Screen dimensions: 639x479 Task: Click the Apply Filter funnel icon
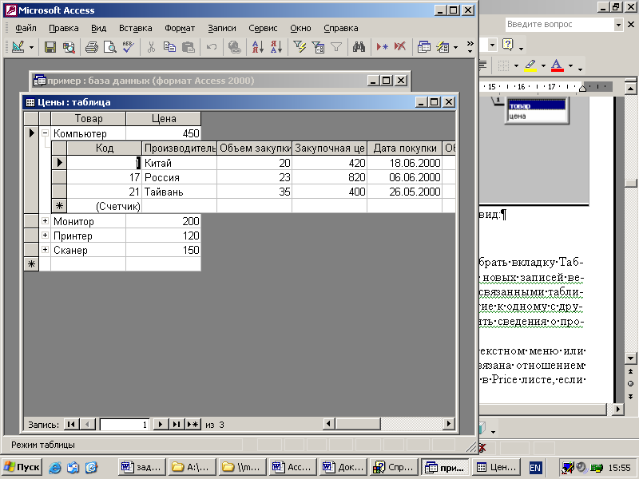pyautogui.click(x=336, y=47)
